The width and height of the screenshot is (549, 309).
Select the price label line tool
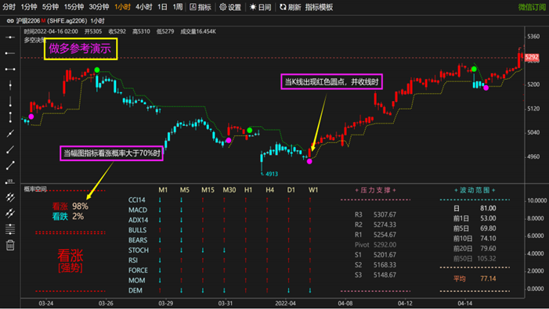pos(10,181)
